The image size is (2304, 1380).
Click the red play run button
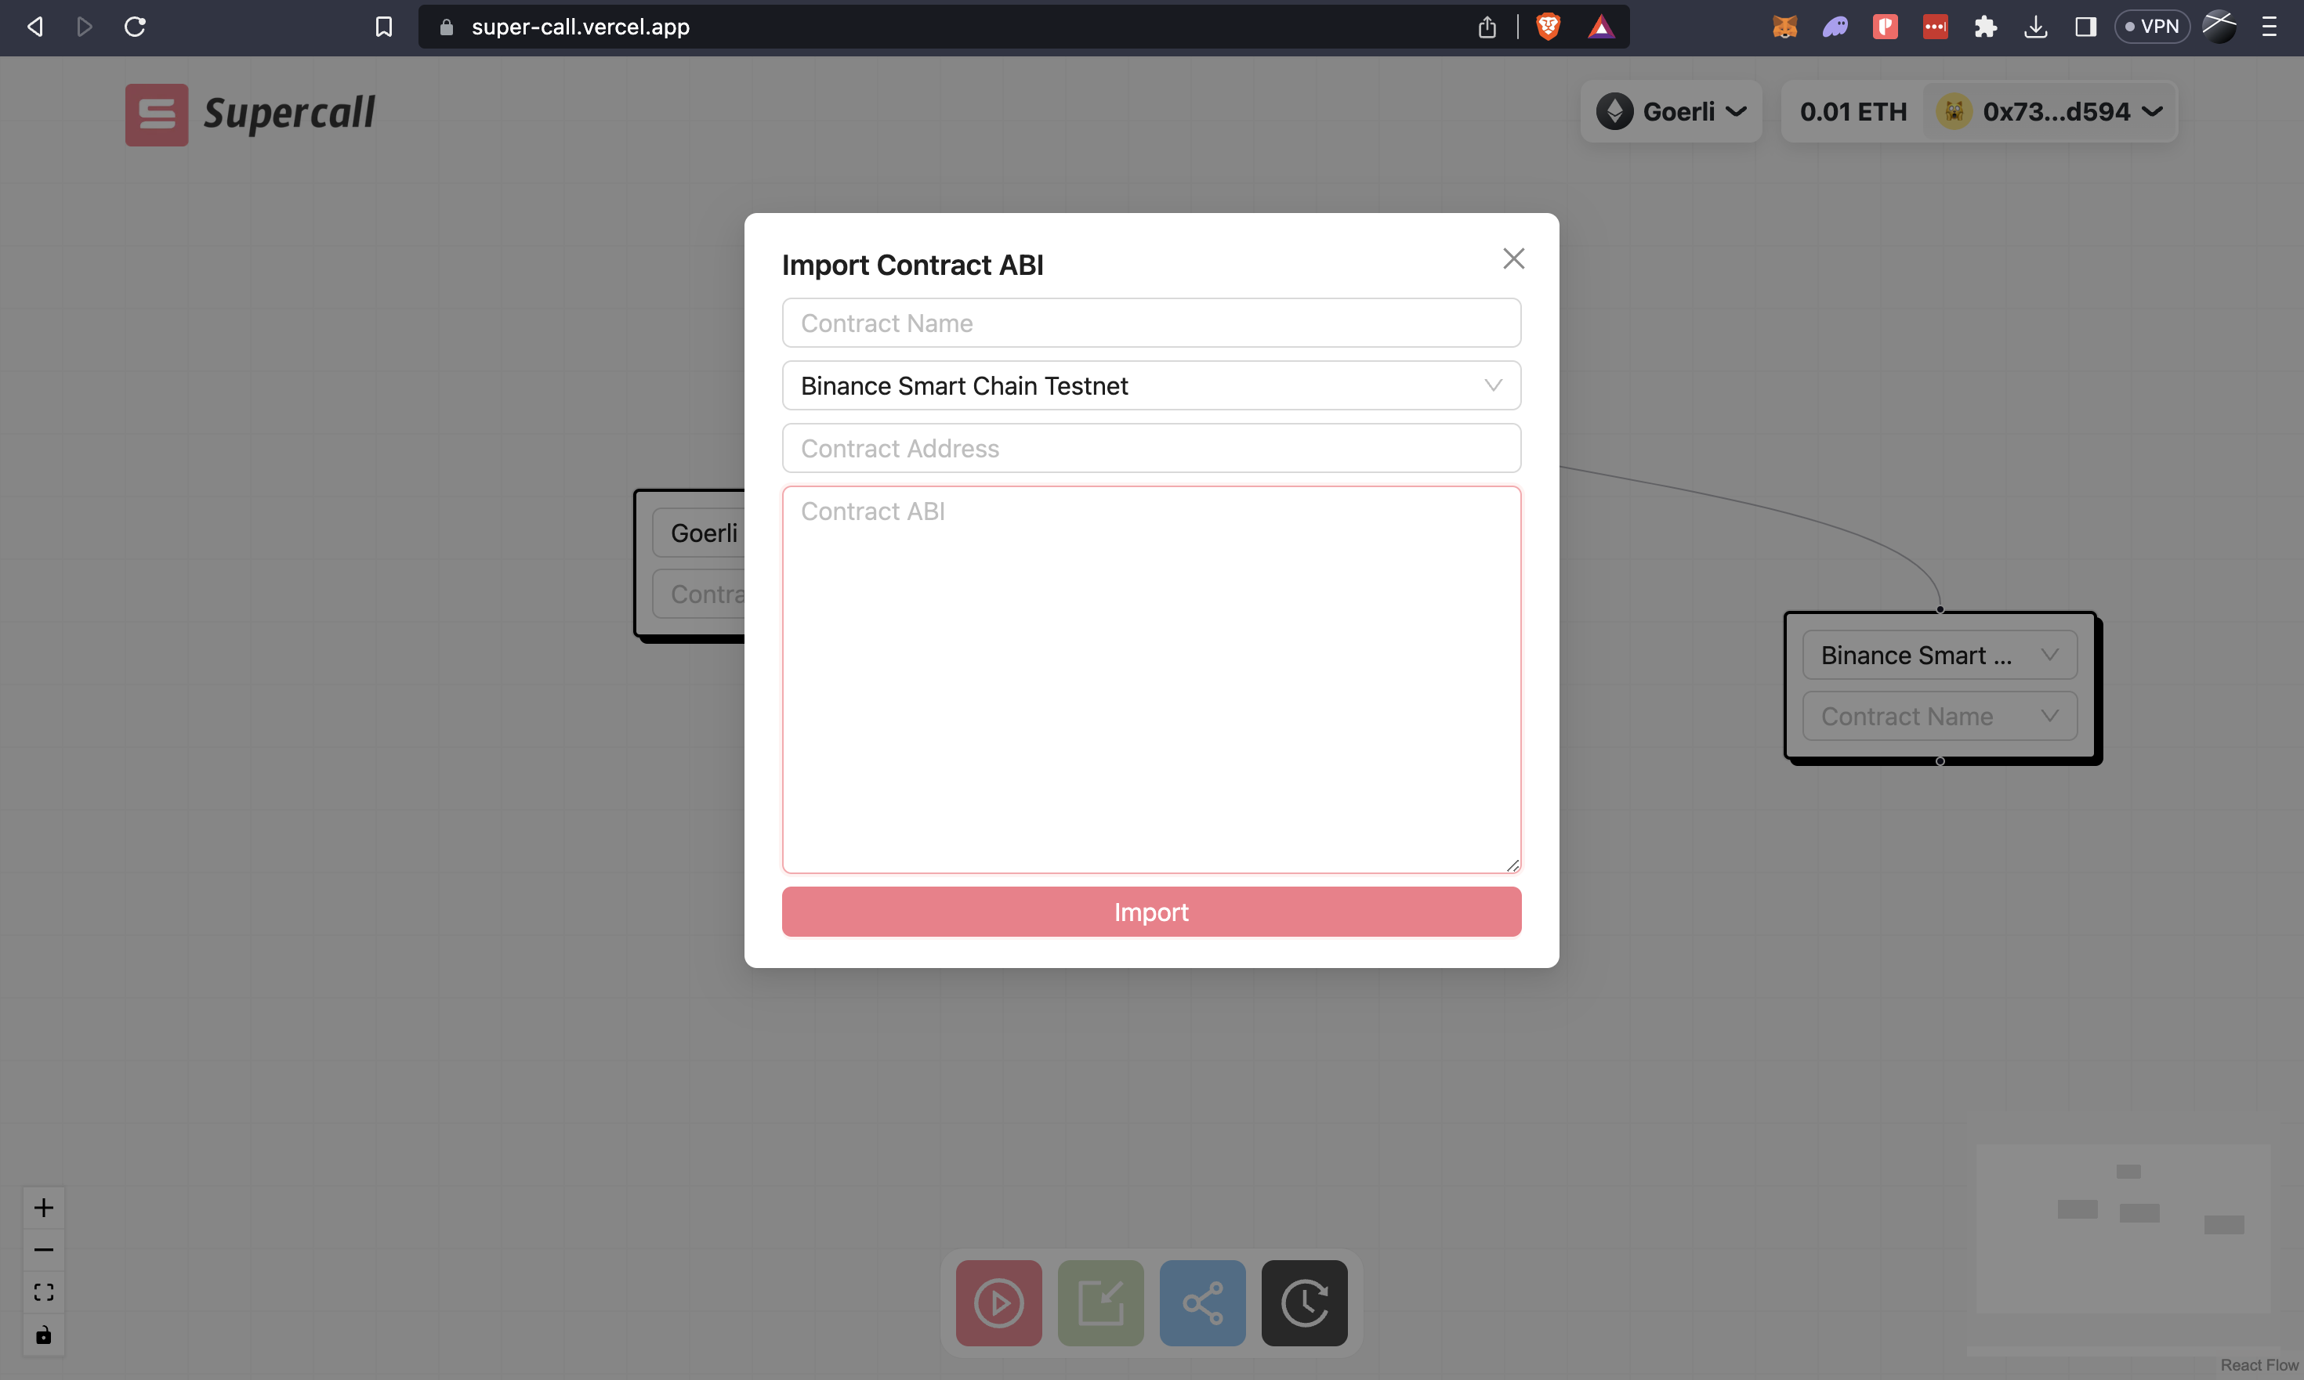tap(998, 1302)
